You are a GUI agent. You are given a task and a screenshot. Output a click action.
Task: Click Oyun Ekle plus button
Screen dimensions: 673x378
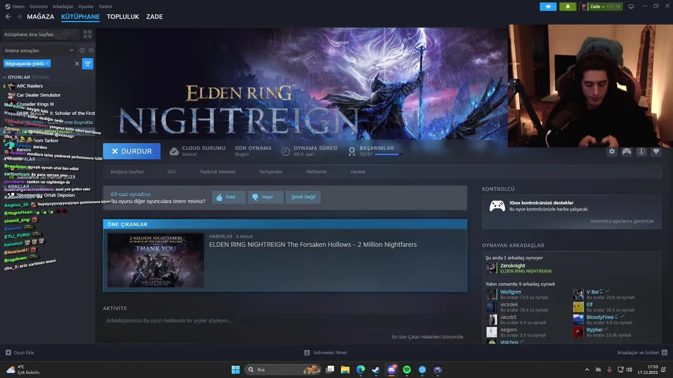(19, 353)
